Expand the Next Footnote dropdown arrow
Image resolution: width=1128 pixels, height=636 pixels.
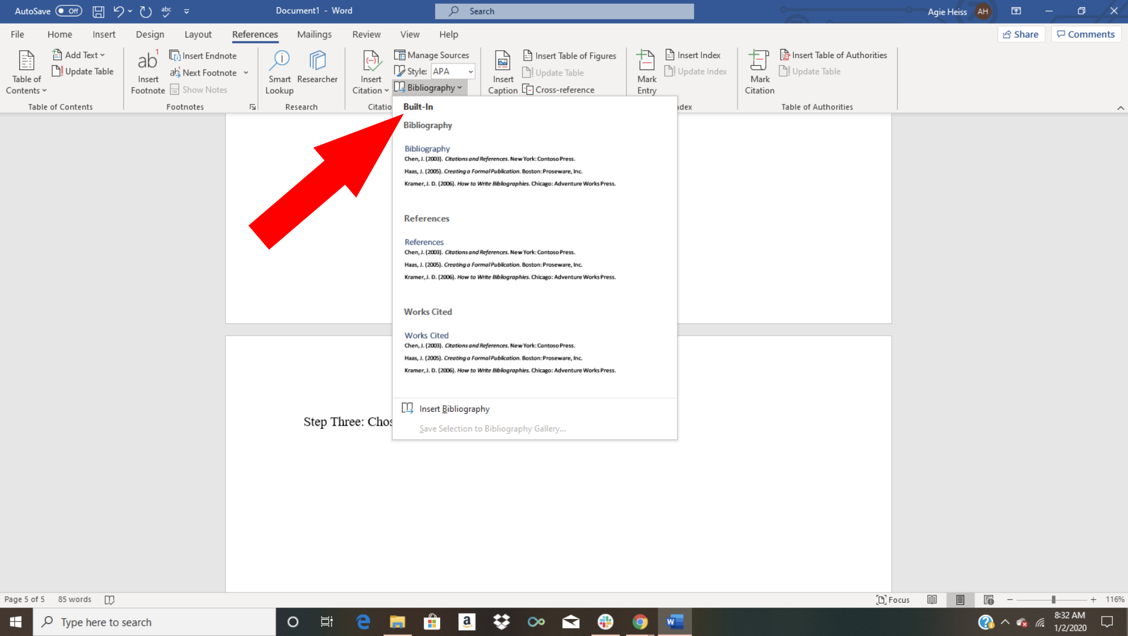pyautogui.click(x=246, y=73)
